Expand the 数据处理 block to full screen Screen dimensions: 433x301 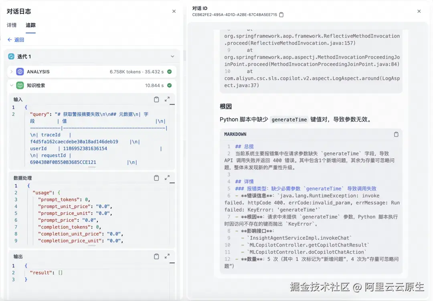coord(167,177)
